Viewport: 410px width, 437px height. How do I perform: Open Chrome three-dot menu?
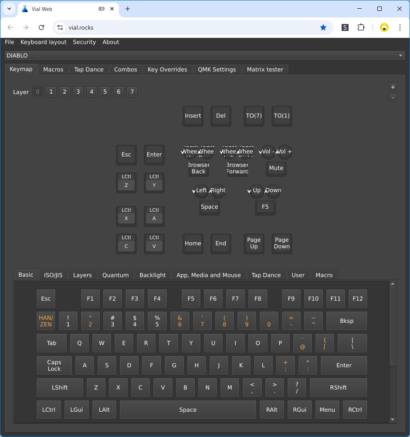(x=400, y=27)
